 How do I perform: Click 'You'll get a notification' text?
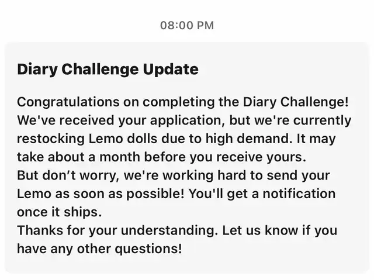262,193
